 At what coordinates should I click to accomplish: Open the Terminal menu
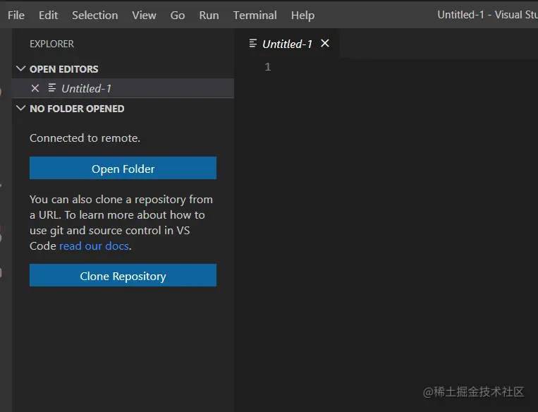(x=255, y=15)
